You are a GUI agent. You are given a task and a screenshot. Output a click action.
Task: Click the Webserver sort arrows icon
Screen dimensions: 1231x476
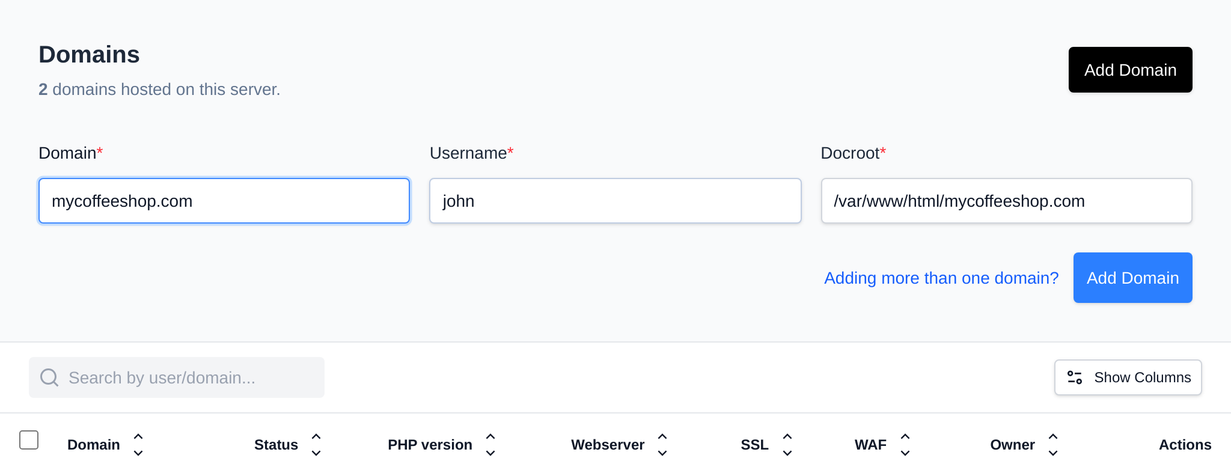coord(662,445)
